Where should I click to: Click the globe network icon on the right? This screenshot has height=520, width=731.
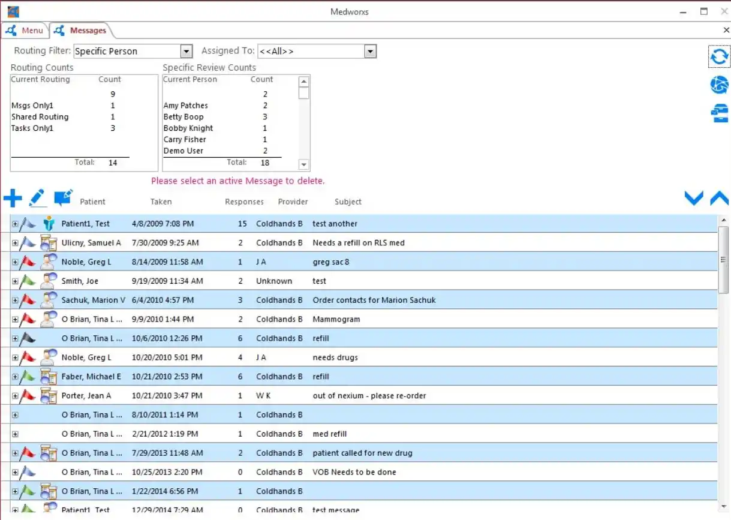[x=718, y=85]
